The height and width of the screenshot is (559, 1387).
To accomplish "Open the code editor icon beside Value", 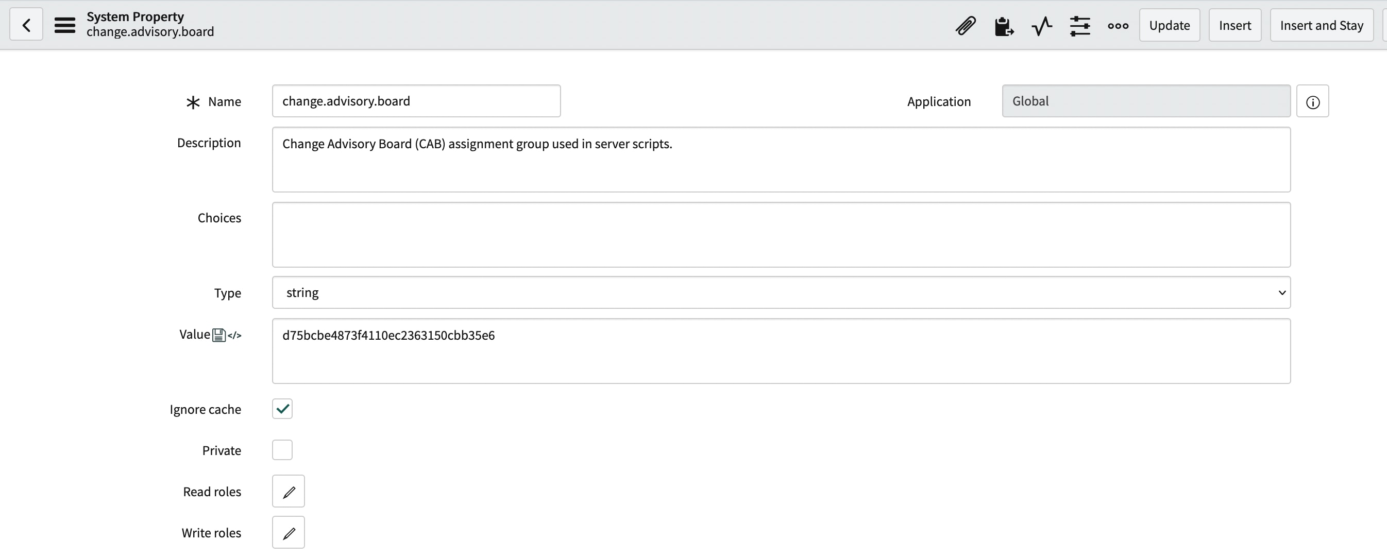I will (x=234, y=335).
